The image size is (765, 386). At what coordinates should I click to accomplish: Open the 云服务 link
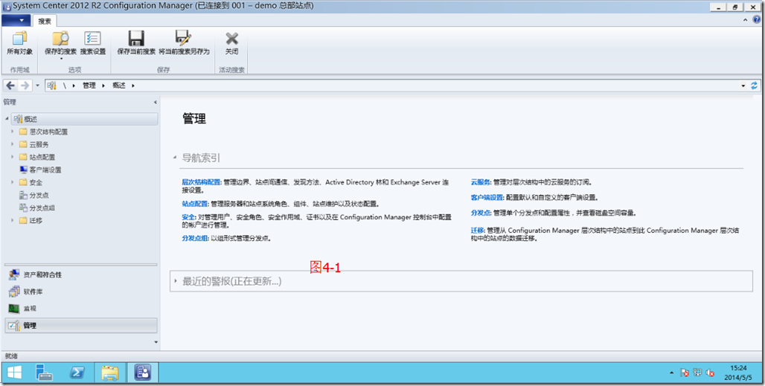(480, 182)
